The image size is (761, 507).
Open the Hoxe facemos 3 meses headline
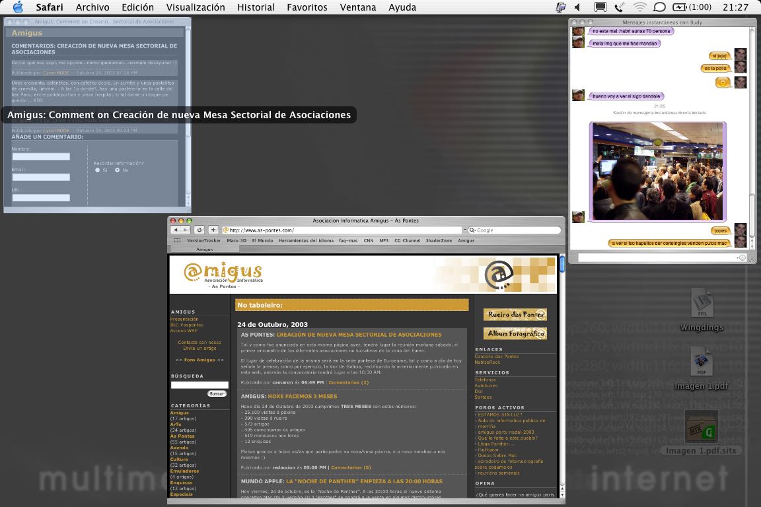point(303,396)
